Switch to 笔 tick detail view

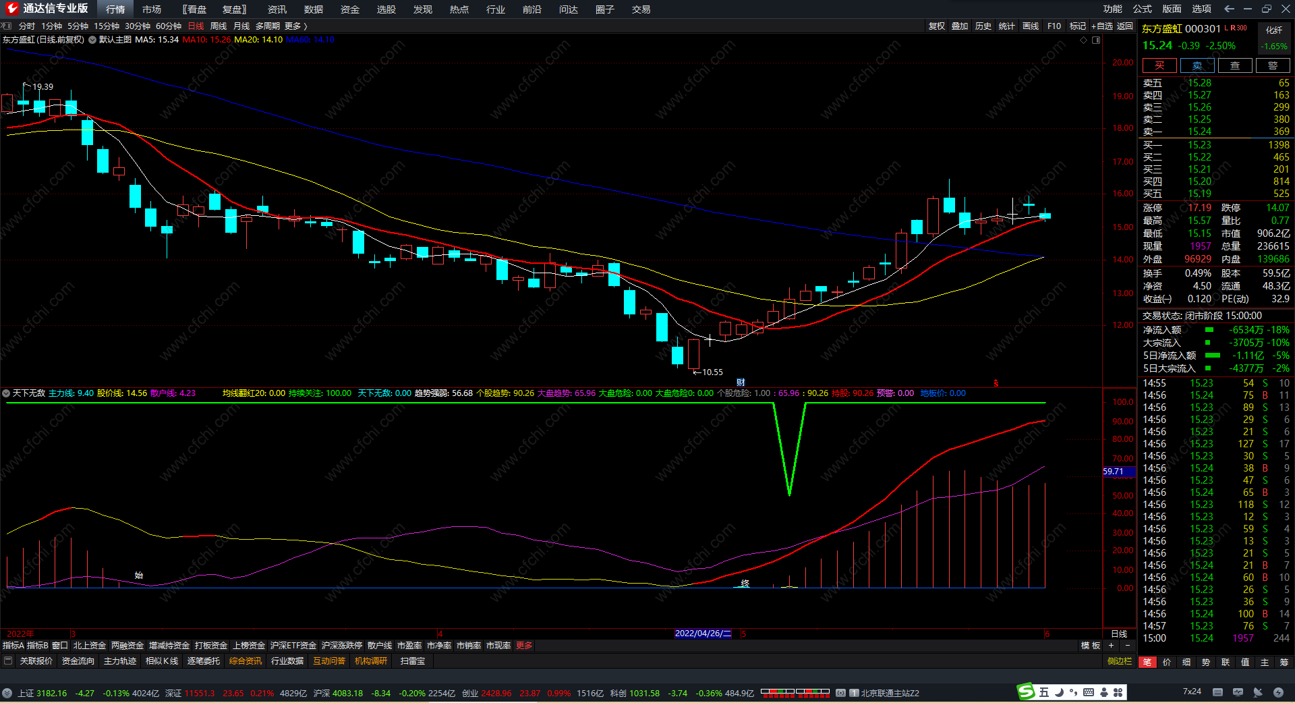click(x=1147, y=663)
